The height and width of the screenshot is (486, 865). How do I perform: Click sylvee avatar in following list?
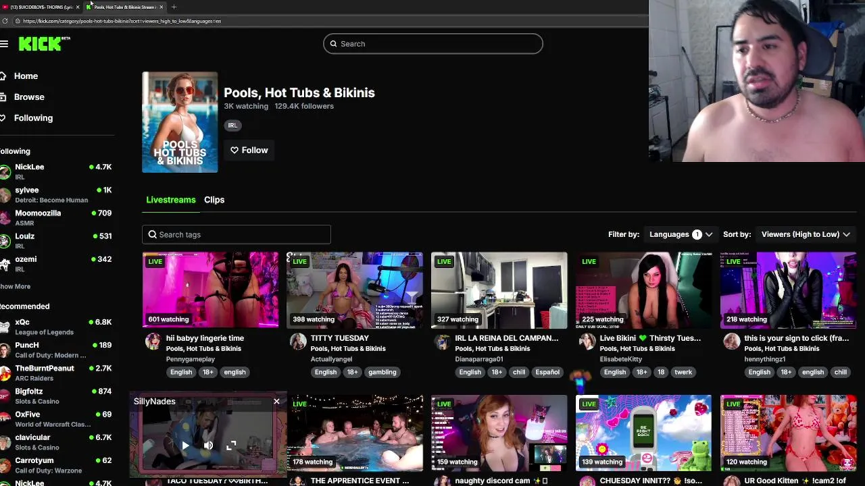point(5,194)
